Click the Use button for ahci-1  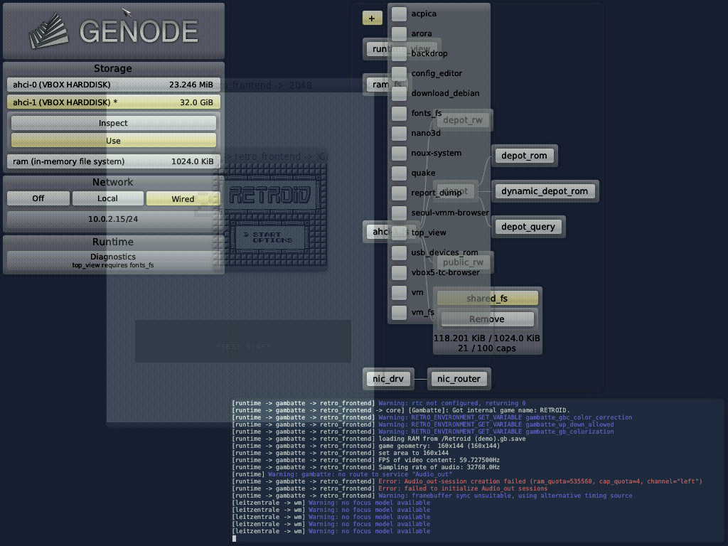(113, 141)
